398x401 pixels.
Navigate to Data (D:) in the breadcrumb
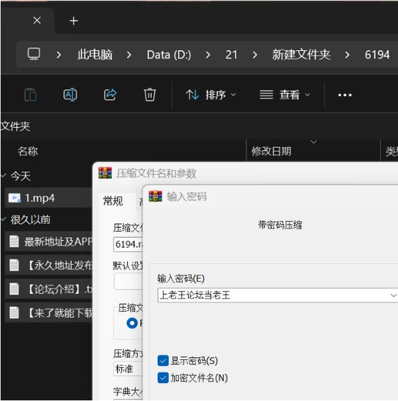pos(169,55)
